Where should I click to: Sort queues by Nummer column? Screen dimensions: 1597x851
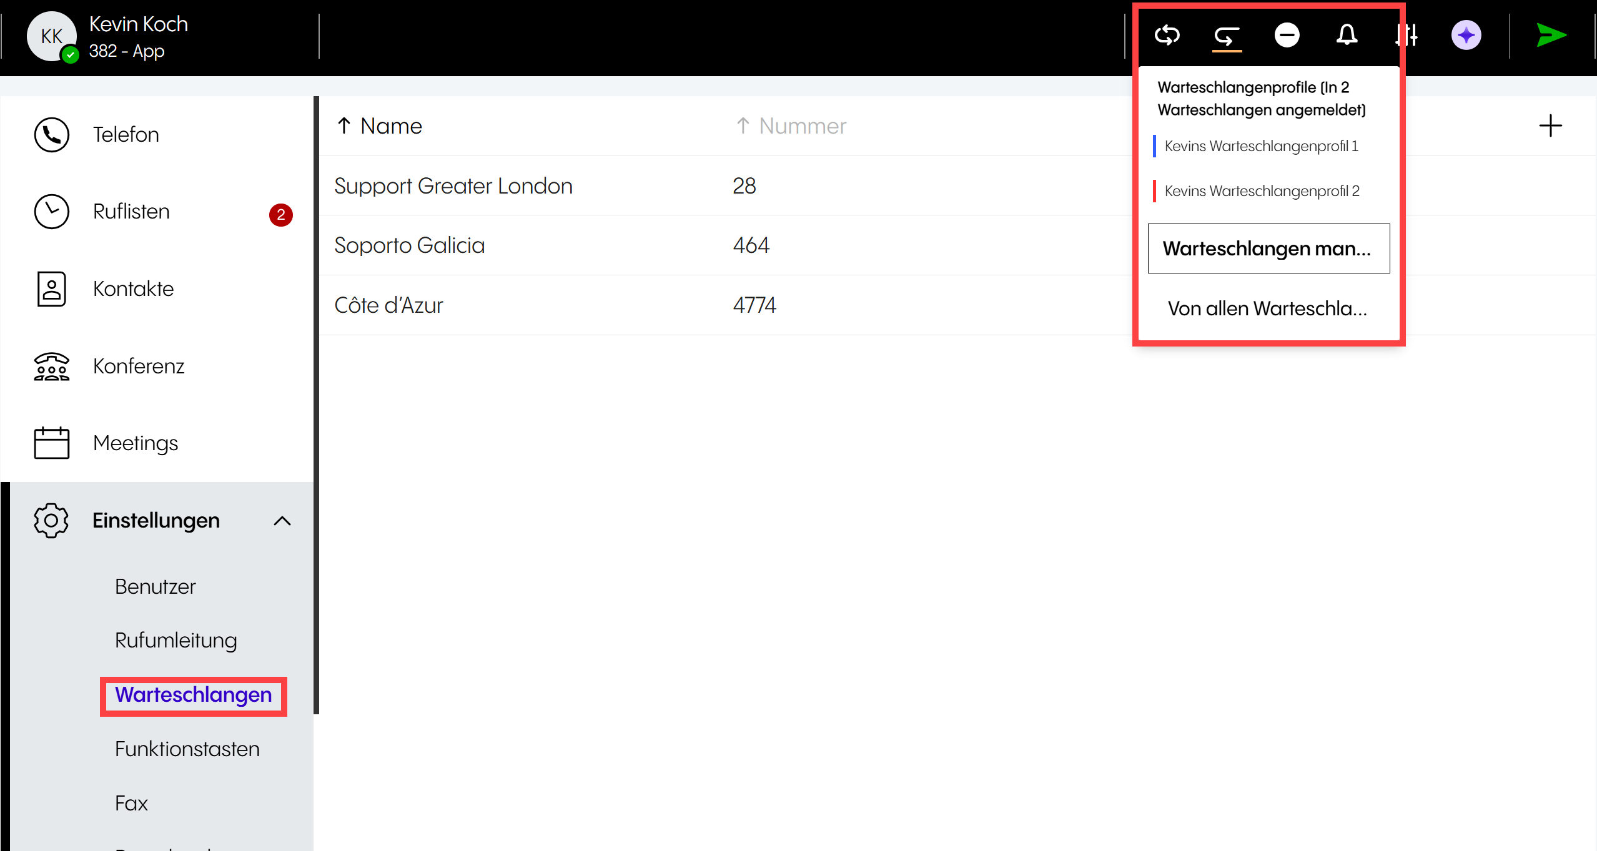[x=802, y=126]
